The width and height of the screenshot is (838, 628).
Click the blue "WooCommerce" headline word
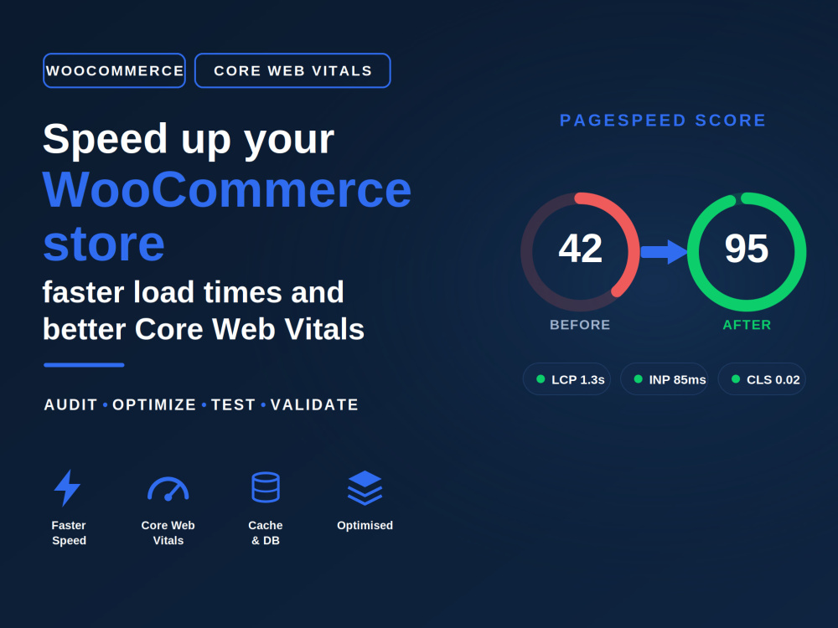point(227,189)
